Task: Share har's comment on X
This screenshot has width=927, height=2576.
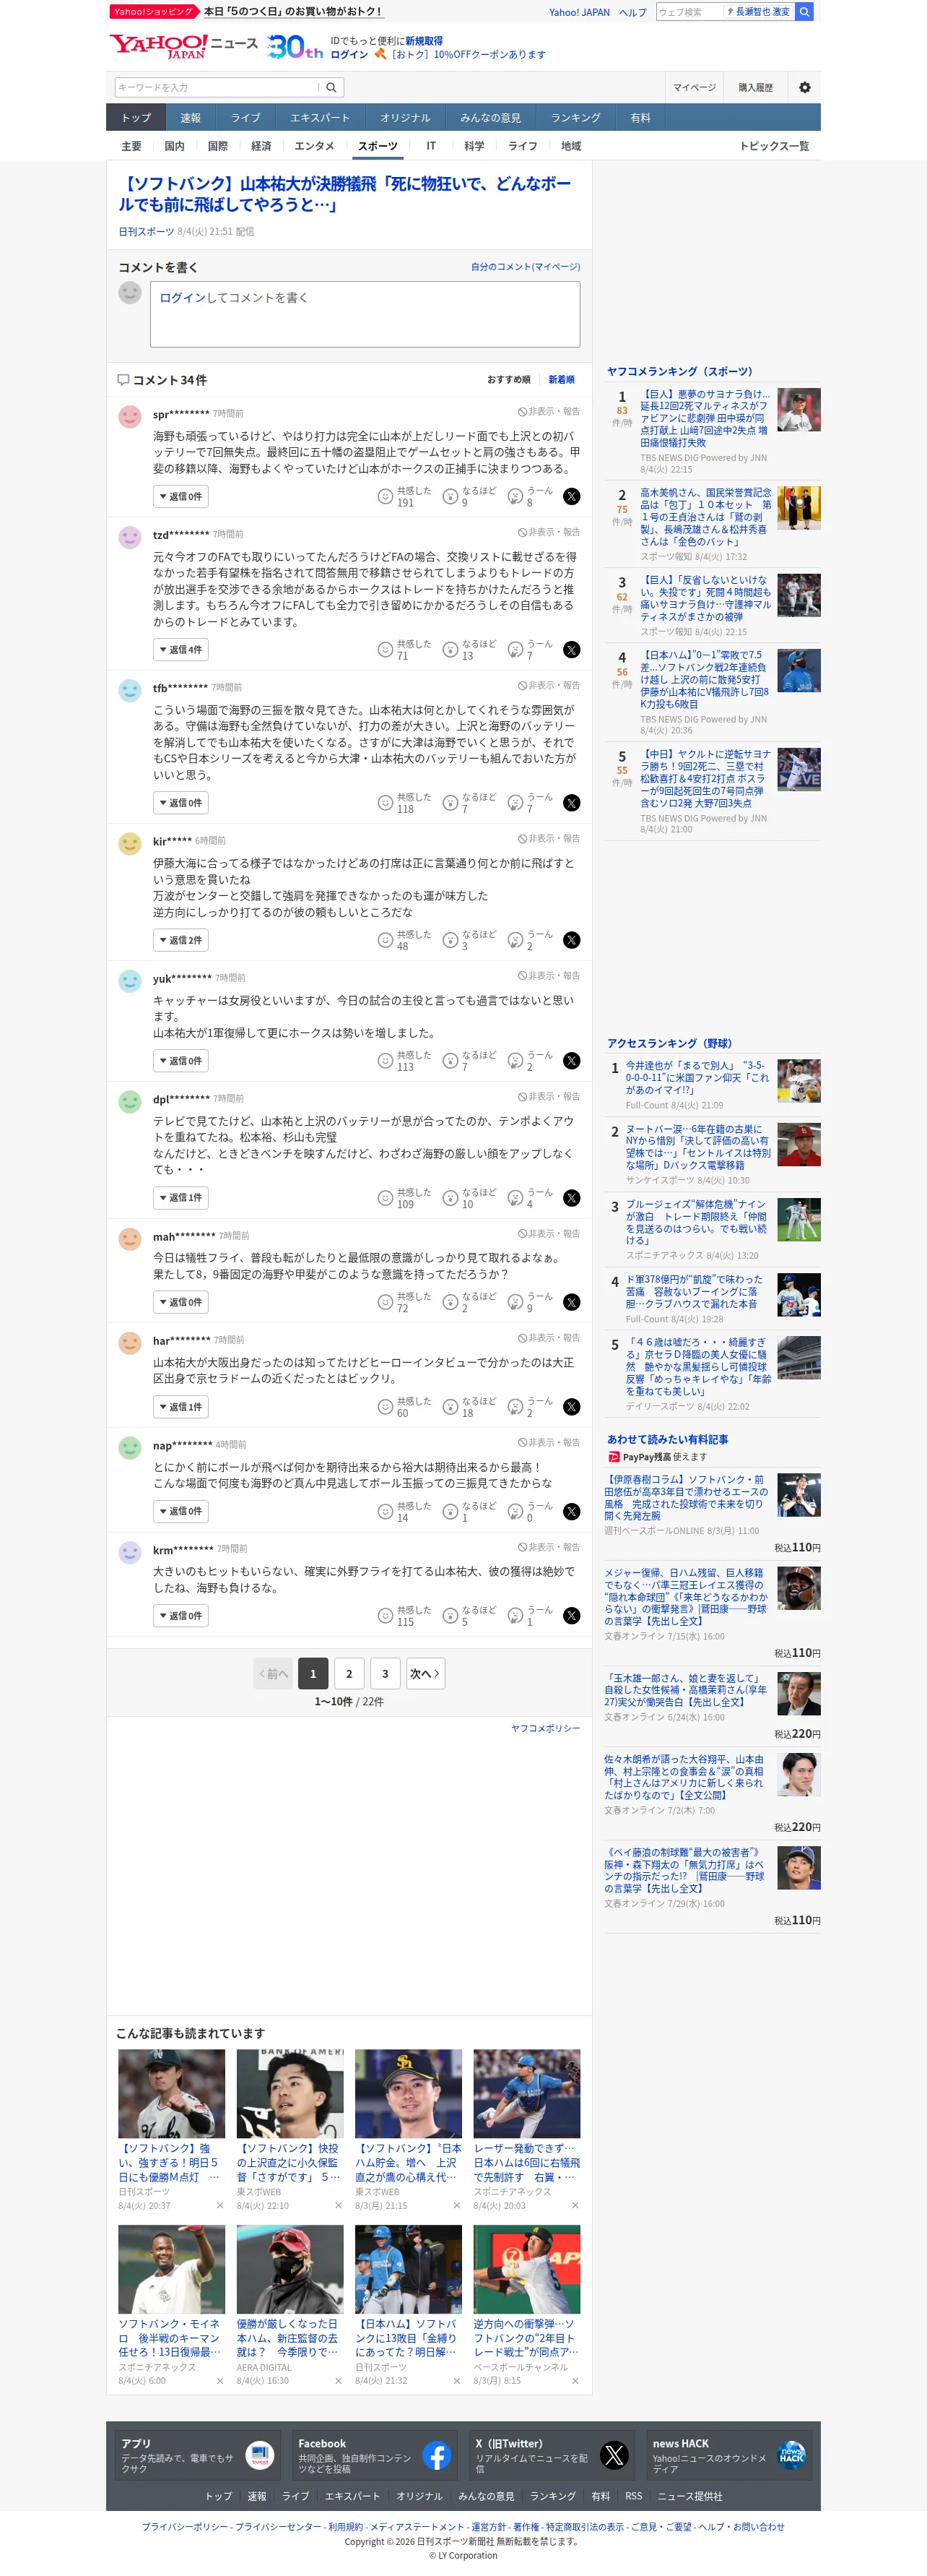Action: click(x=571, y=1407)
